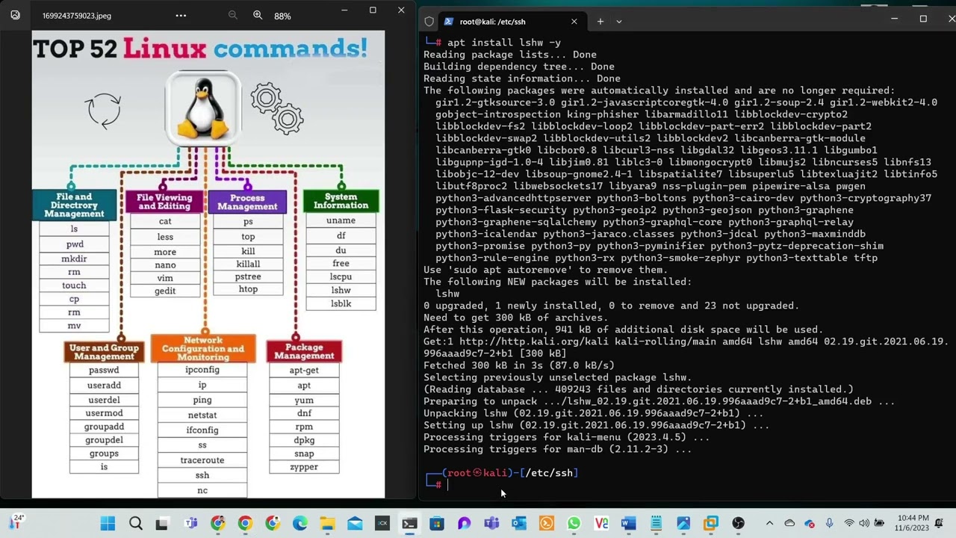Click the Linux commands infographic in Photos
This screenshot has width=956, height=538.
pyautogui.click(x=208, y=265)
